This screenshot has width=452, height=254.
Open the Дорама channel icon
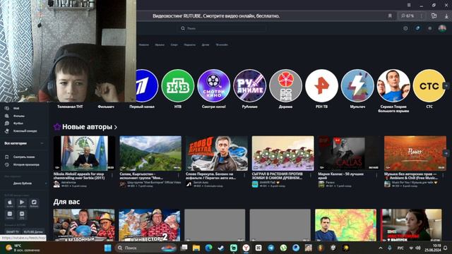285,86
